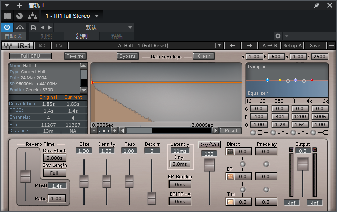Toggle the Full CPU mode
The width and height of the screenshot is (337, 212).
(x=30, y=56)
